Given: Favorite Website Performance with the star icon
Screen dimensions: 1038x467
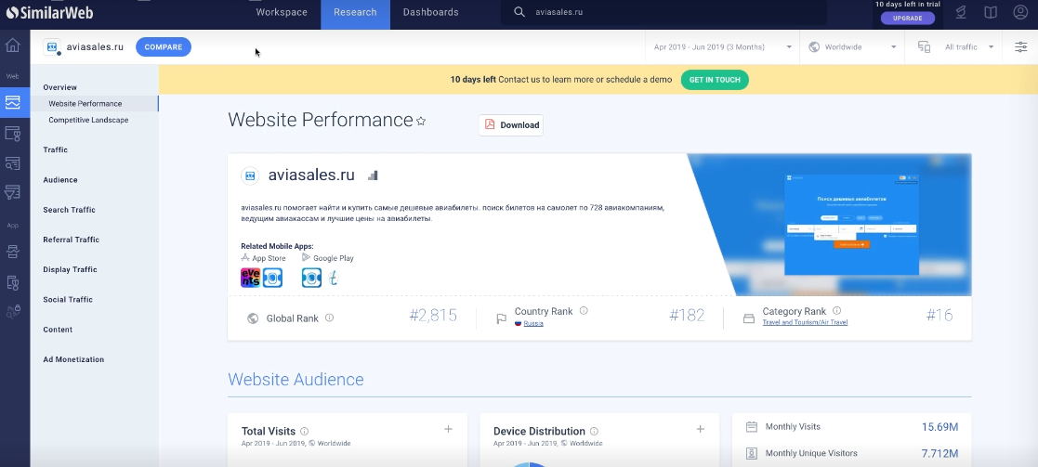Looking at the screenshot, I should [420, 121].
